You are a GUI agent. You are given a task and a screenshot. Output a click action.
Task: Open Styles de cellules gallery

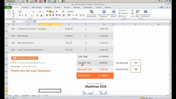click(114, 13)
